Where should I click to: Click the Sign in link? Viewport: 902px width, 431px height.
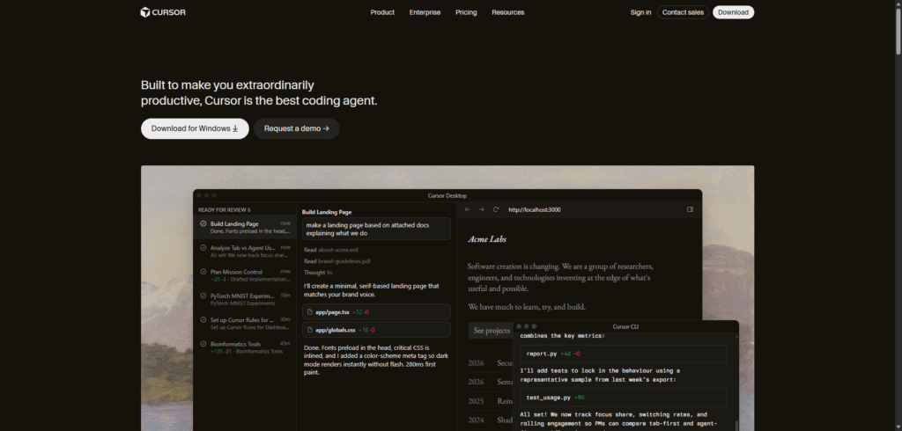pos(641,12)
